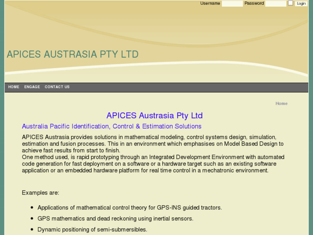
Task: Click the bullet about GPS mathematics and dead reckoning
Action: [x=115, y=219]
